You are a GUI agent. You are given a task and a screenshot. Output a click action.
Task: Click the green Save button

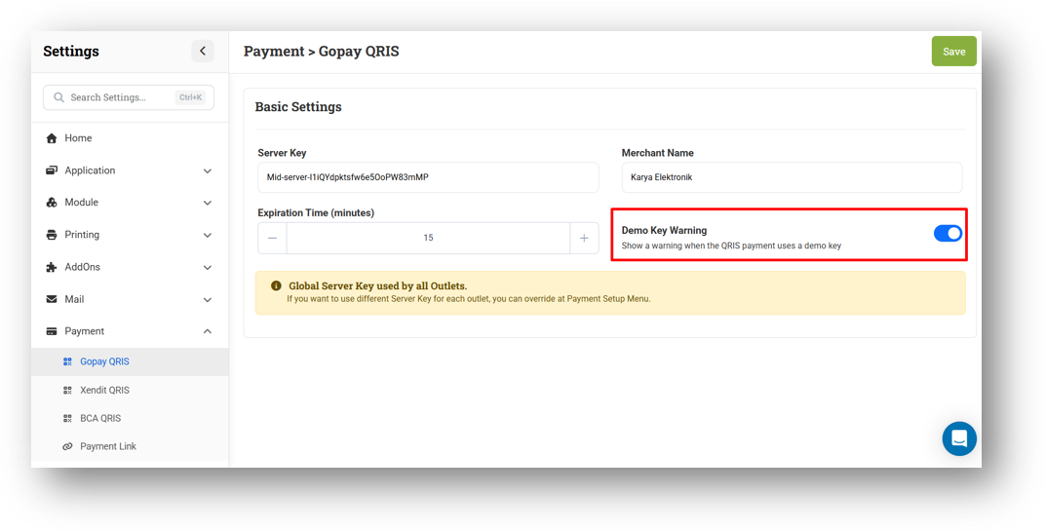(953, 52)
